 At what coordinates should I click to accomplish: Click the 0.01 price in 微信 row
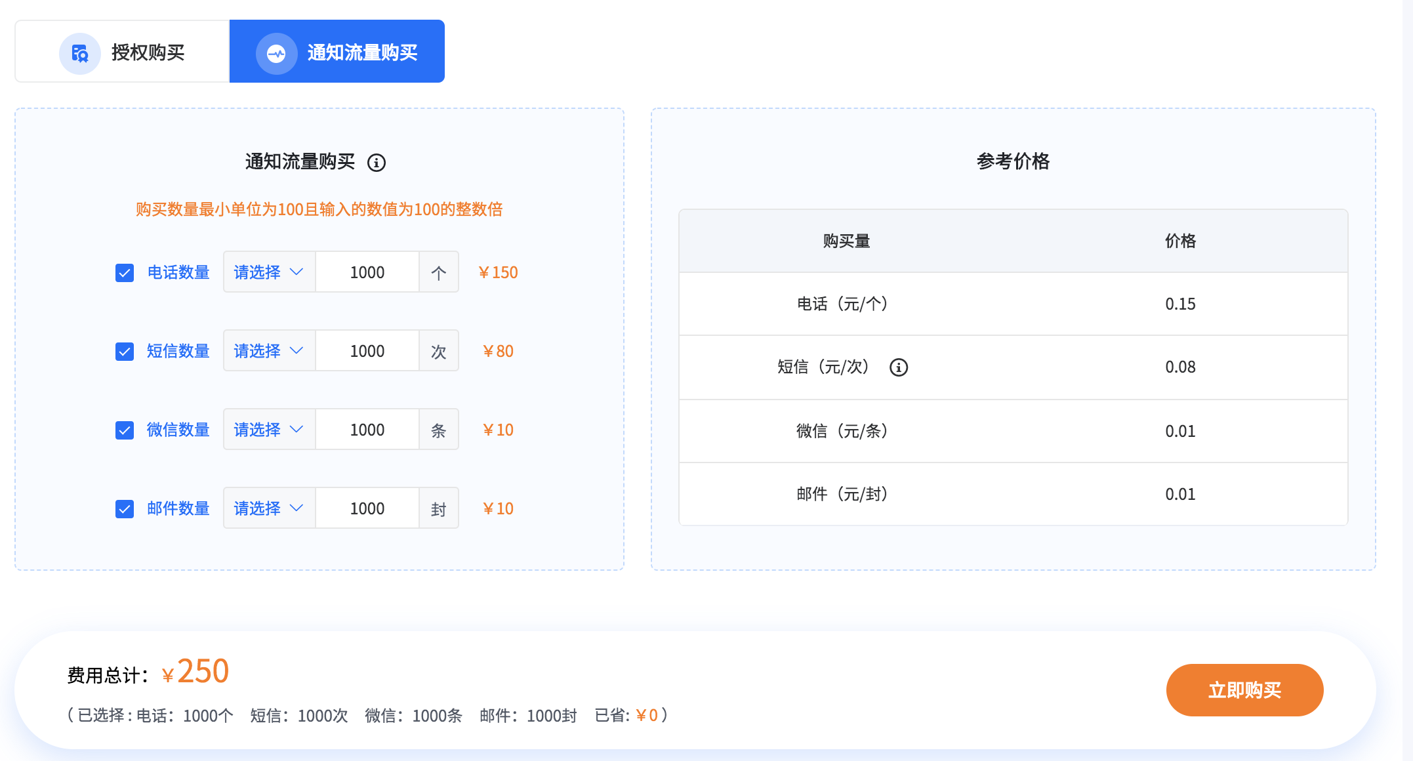[1180, 431]
